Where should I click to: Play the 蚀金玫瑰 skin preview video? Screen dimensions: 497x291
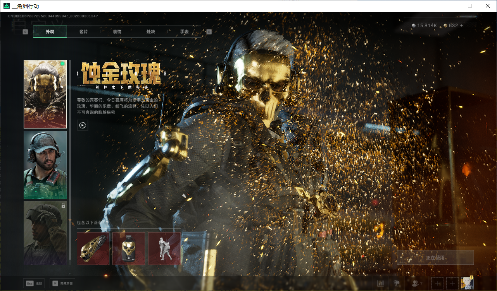tap(83, 125)
